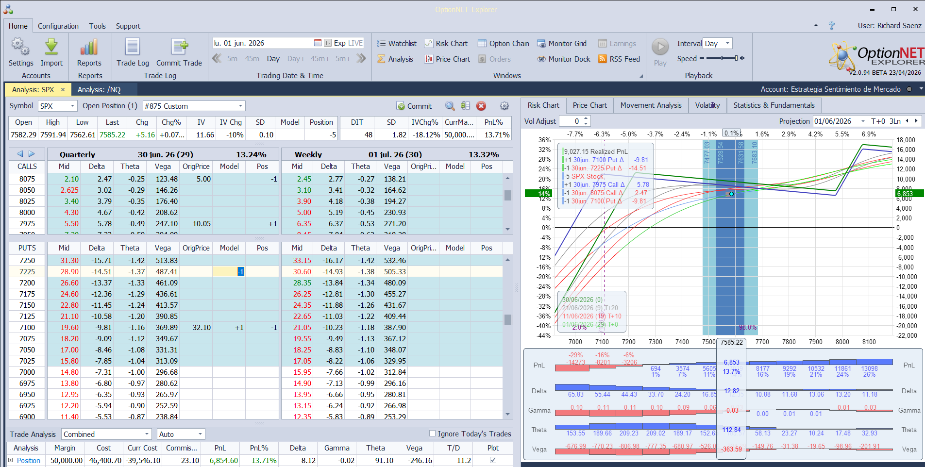Toggle Ignore Today's Trades checkbox

pyautogui.click(x=432, y=434)
